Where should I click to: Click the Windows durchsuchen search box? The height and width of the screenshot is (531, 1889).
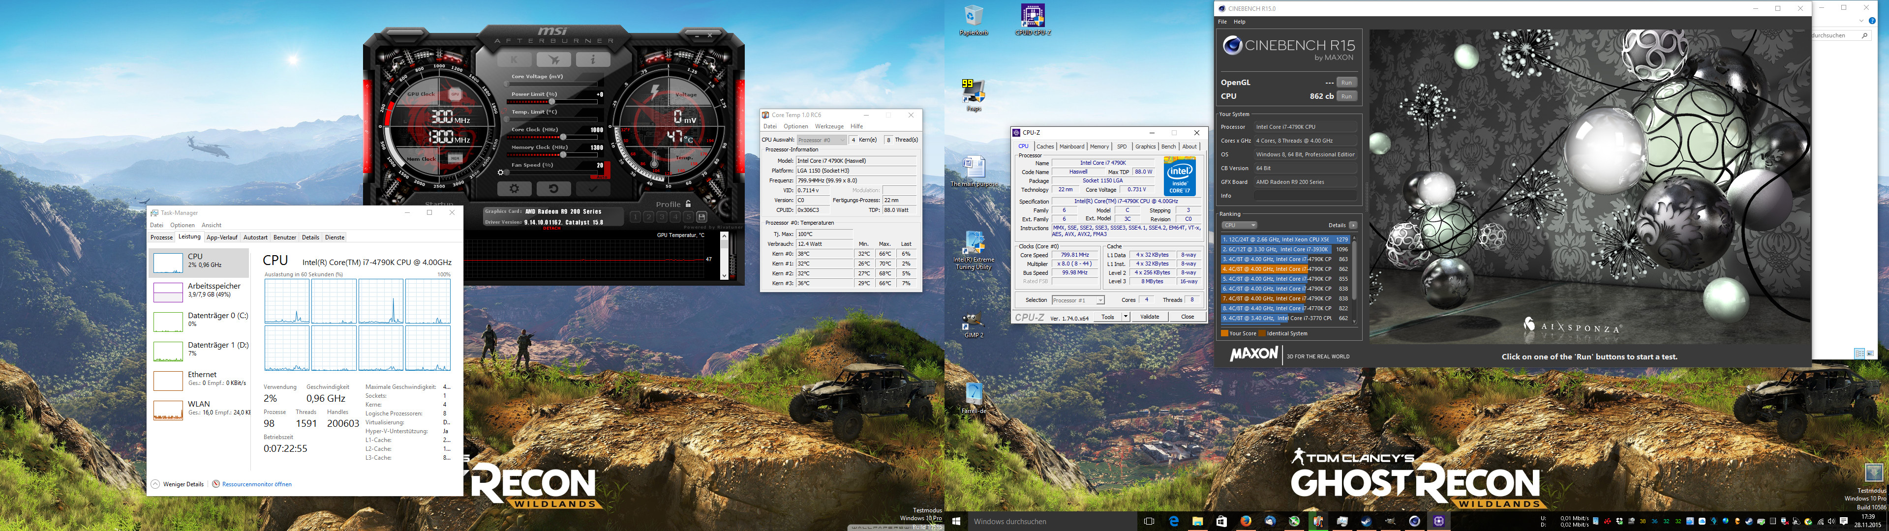coord(1052,522)
